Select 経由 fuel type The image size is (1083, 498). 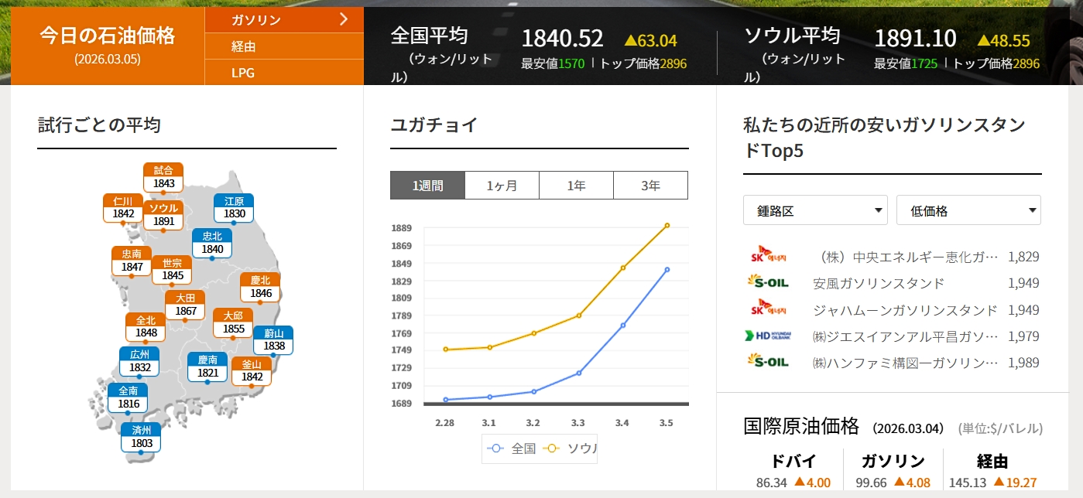(244, 46)
